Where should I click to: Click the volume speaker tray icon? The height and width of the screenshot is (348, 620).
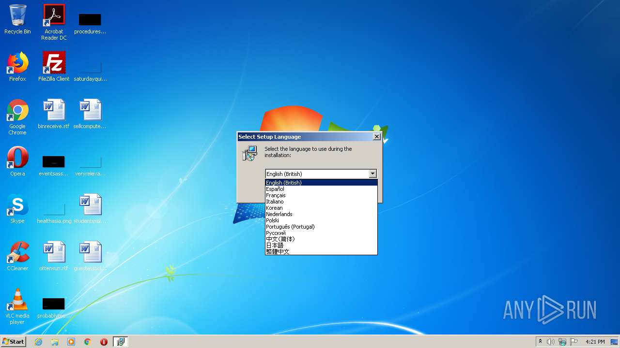551,342
